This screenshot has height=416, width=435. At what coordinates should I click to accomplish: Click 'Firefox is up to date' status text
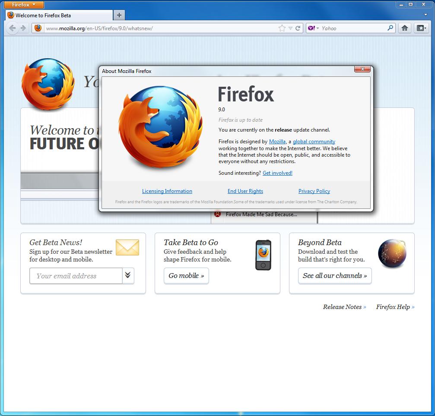tap(241, 120)
